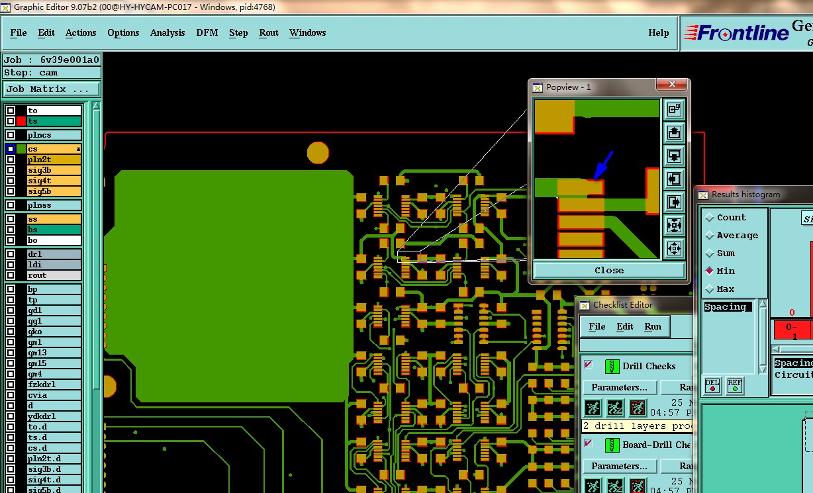The width and height of the screenshot is (813, 493).
Task: Toggle display checkbox for layer plncs
Action: pyautogui.click(x=11, y=135)
